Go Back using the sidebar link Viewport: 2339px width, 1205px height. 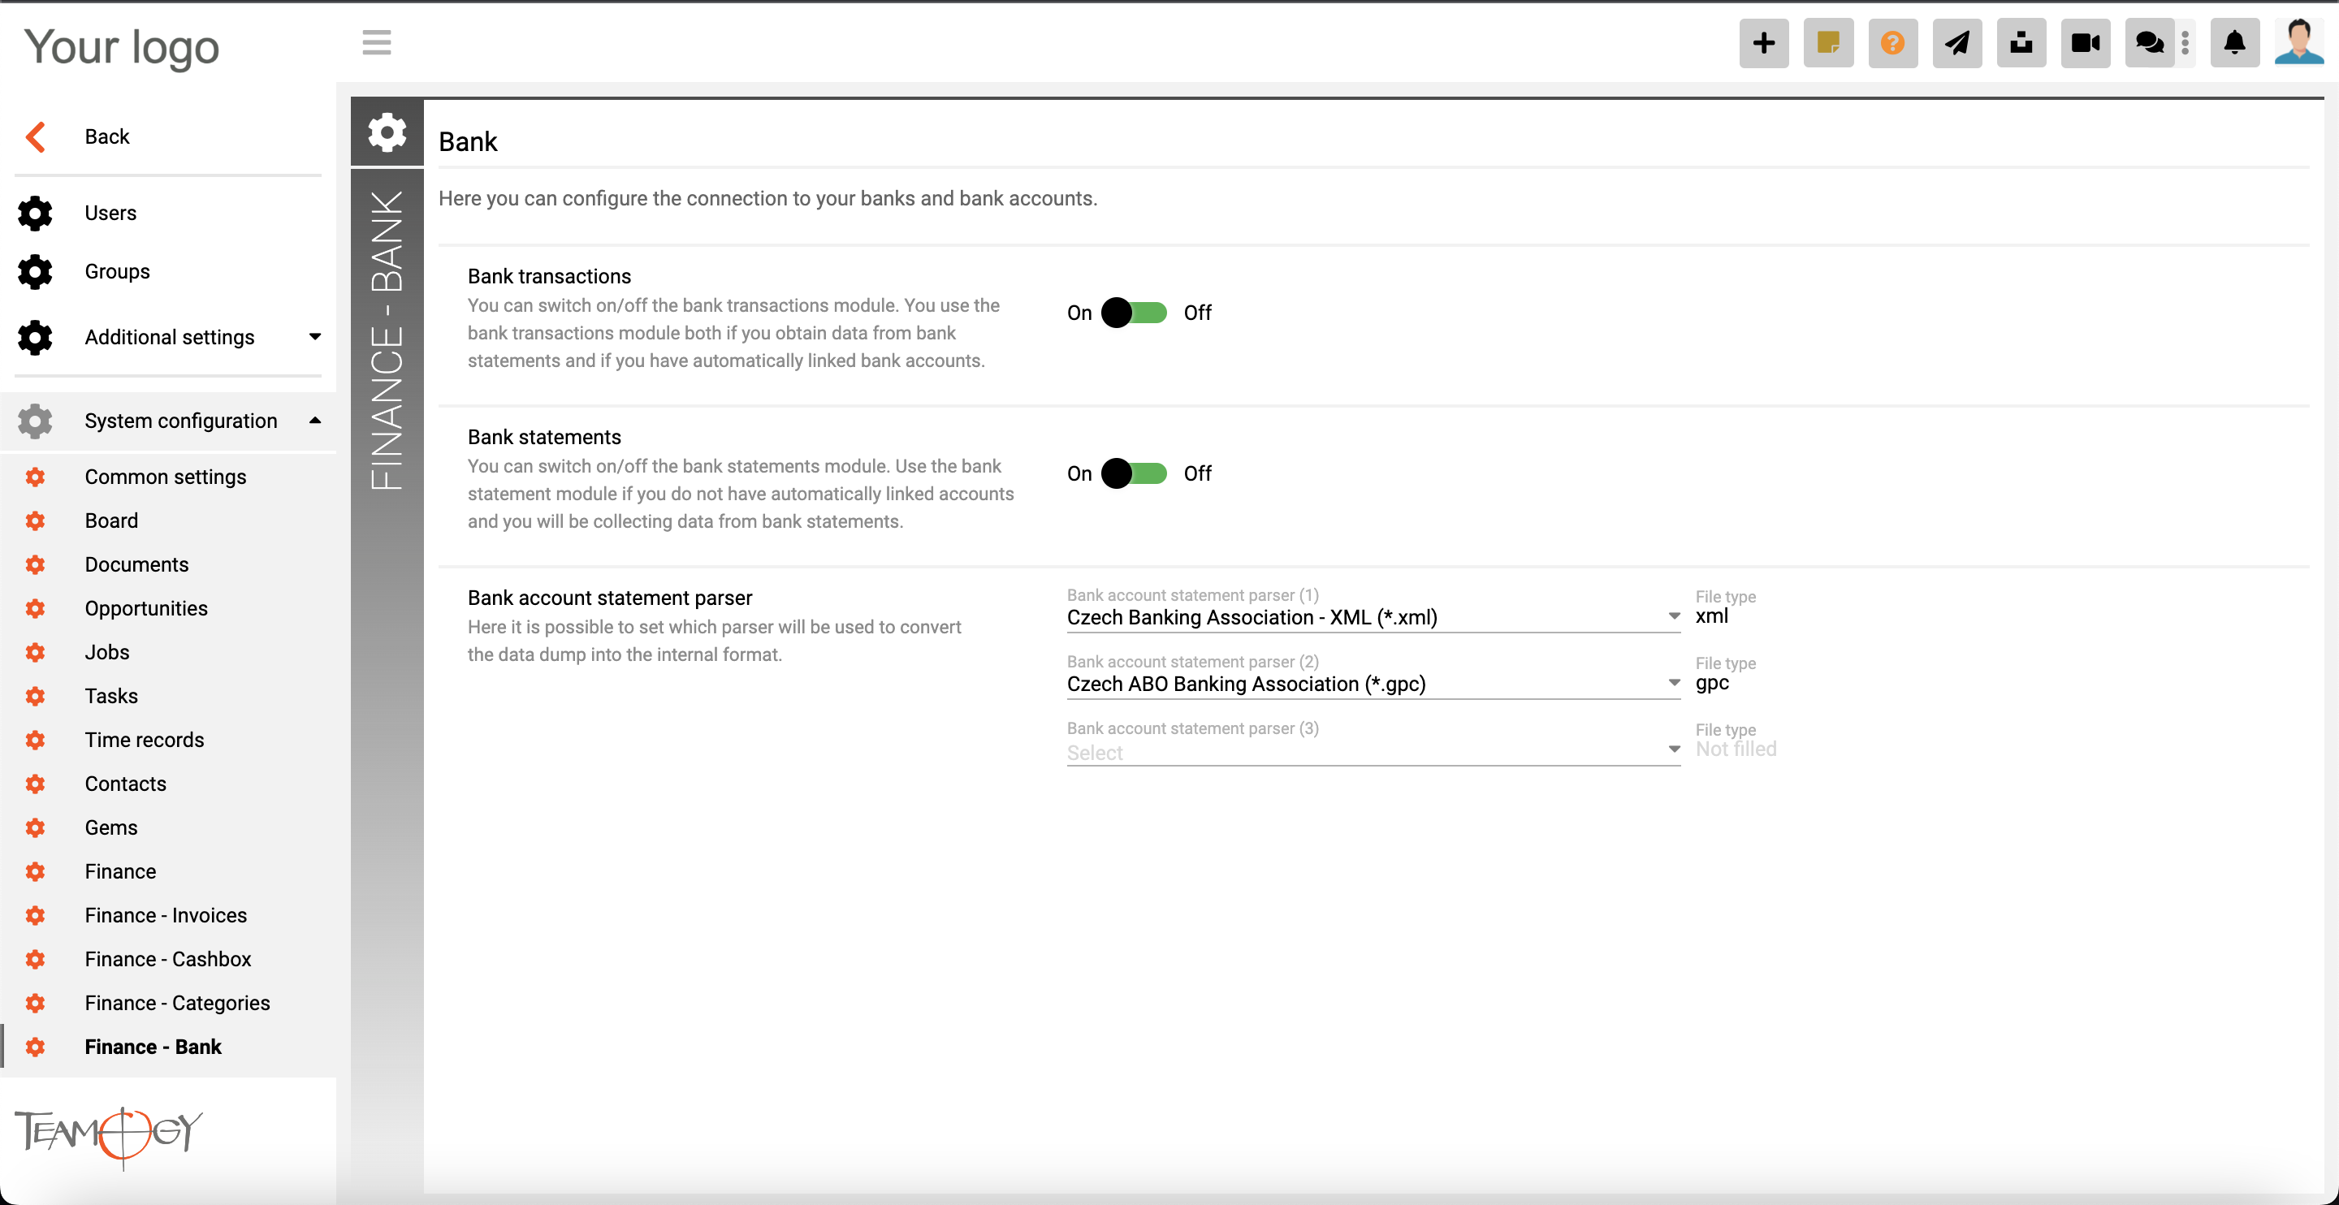(107, 136)
